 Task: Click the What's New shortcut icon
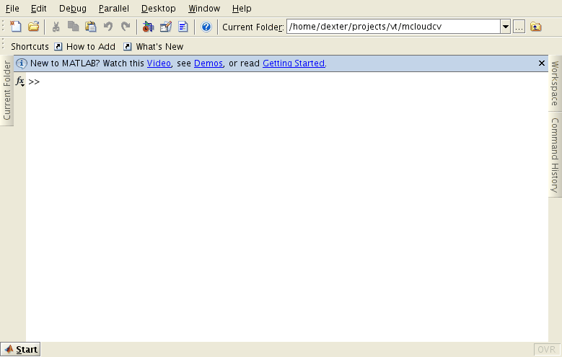tap(127, 47)
